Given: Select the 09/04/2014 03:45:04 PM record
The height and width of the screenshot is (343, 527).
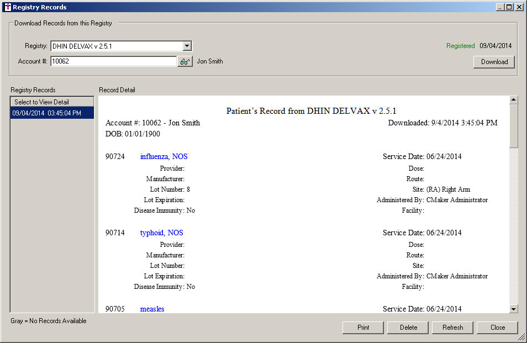Looking at the screenshot, I should (x=52, y=113).
